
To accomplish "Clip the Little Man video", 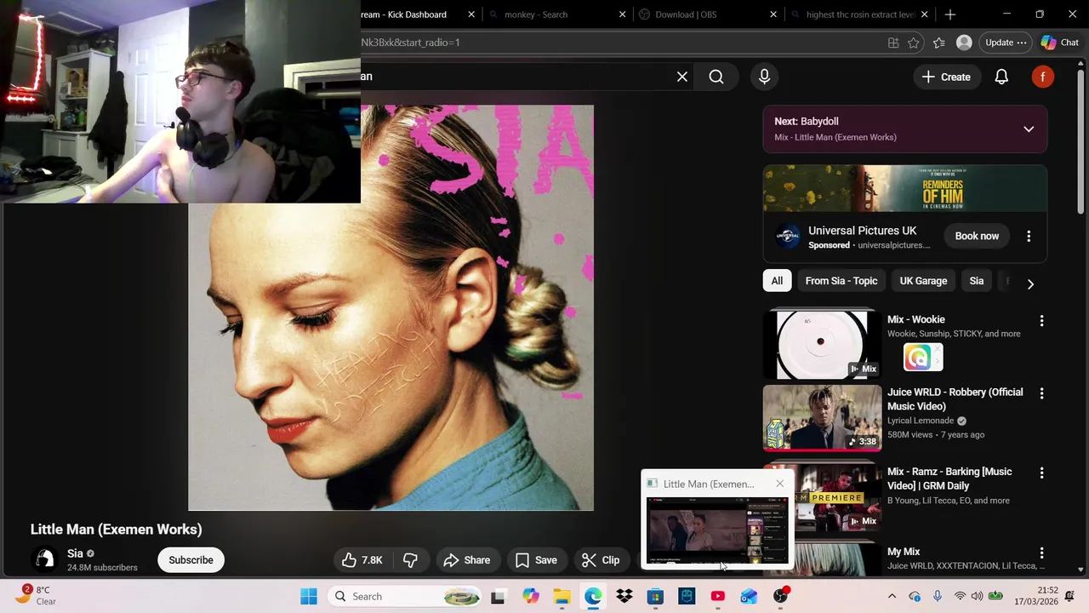I will [x=601, y=560].
